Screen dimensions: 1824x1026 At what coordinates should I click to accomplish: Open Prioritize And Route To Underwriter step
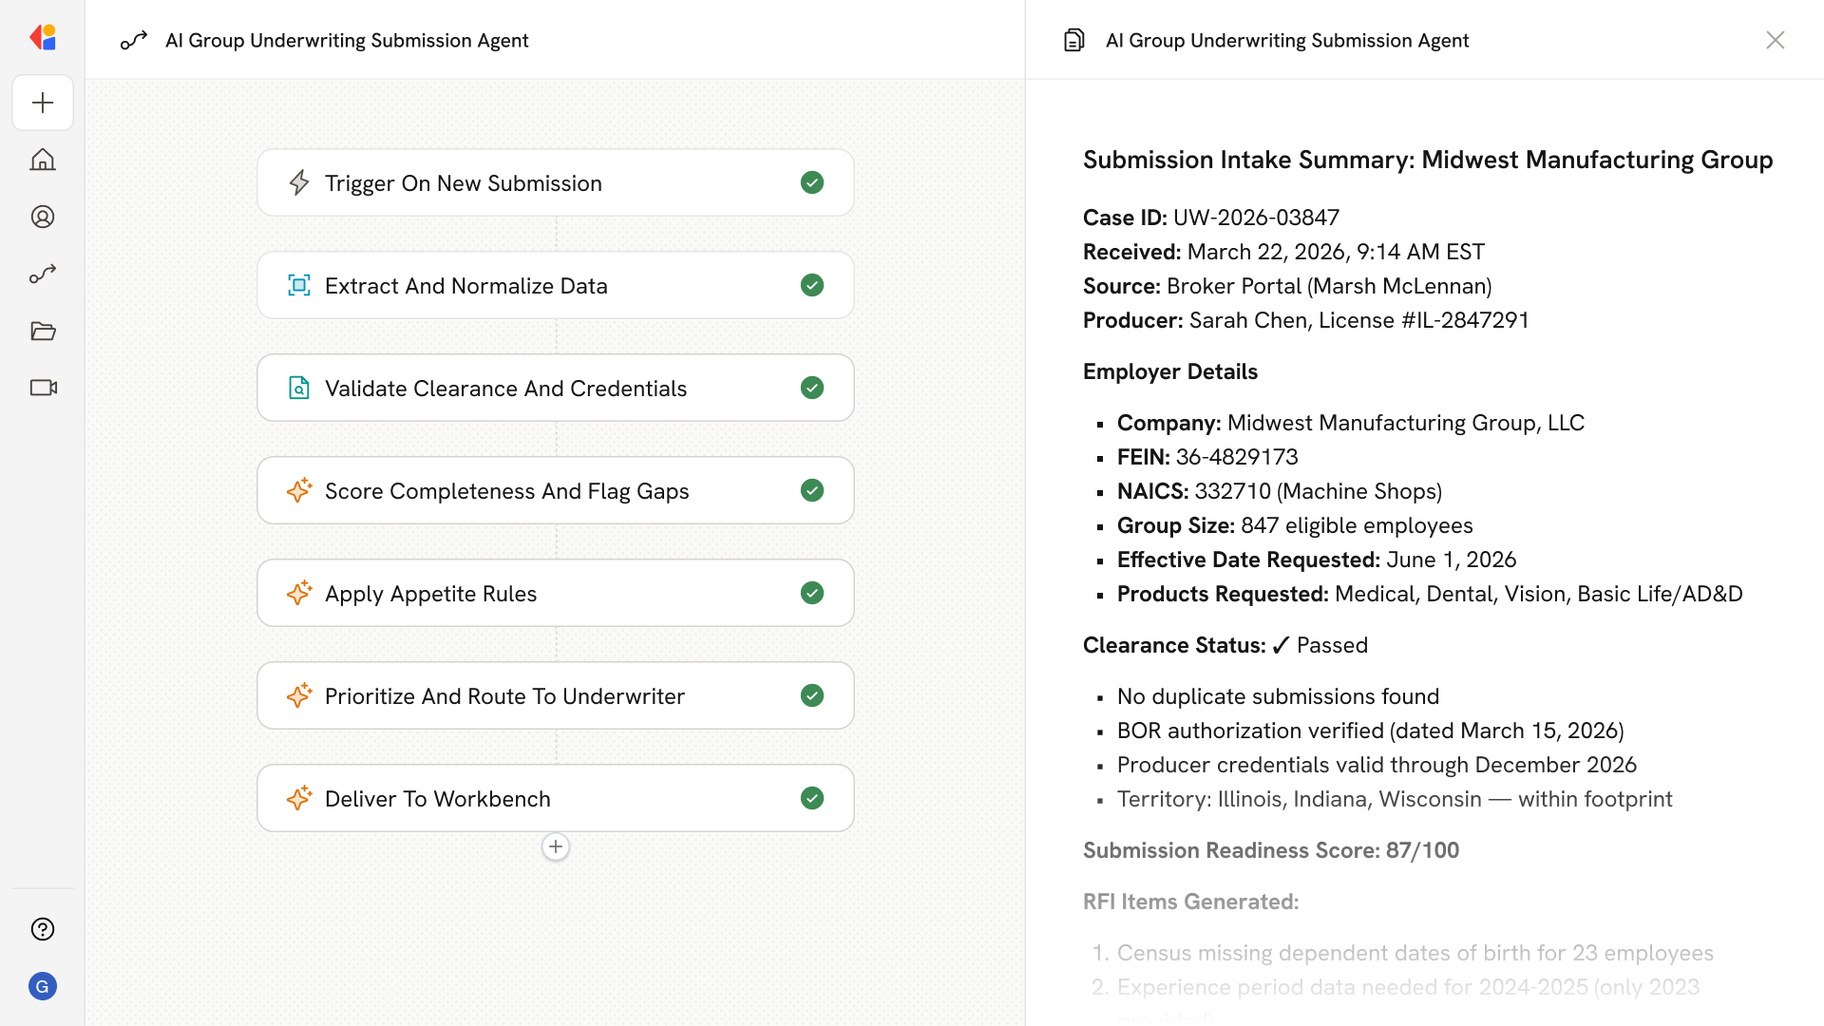pyautogui.click(x=504, y=695)
